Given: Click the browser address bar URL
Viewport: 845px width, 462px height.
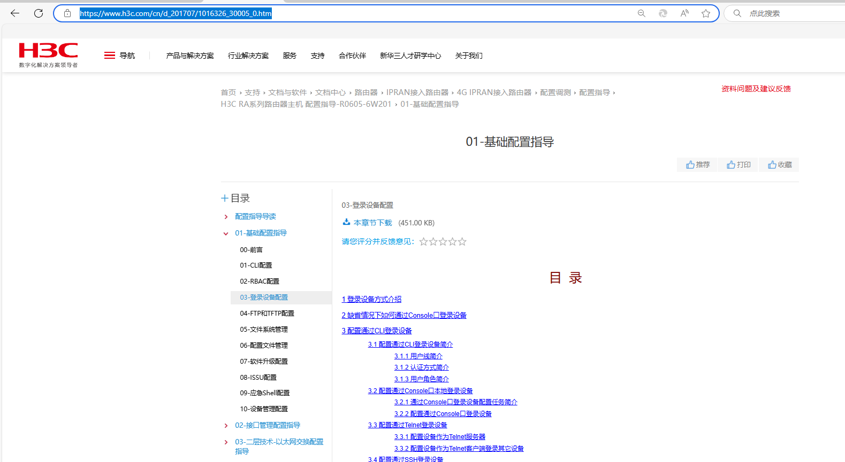Looking at the screenshot, I should coord(176,13).
